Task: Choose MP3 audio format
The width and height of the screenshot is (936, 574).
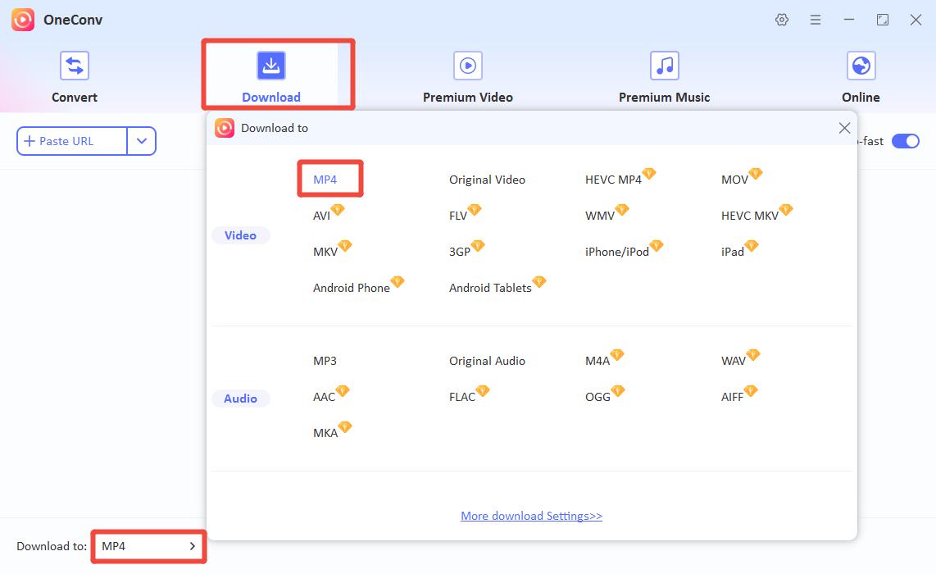Action: pos(325,361)
